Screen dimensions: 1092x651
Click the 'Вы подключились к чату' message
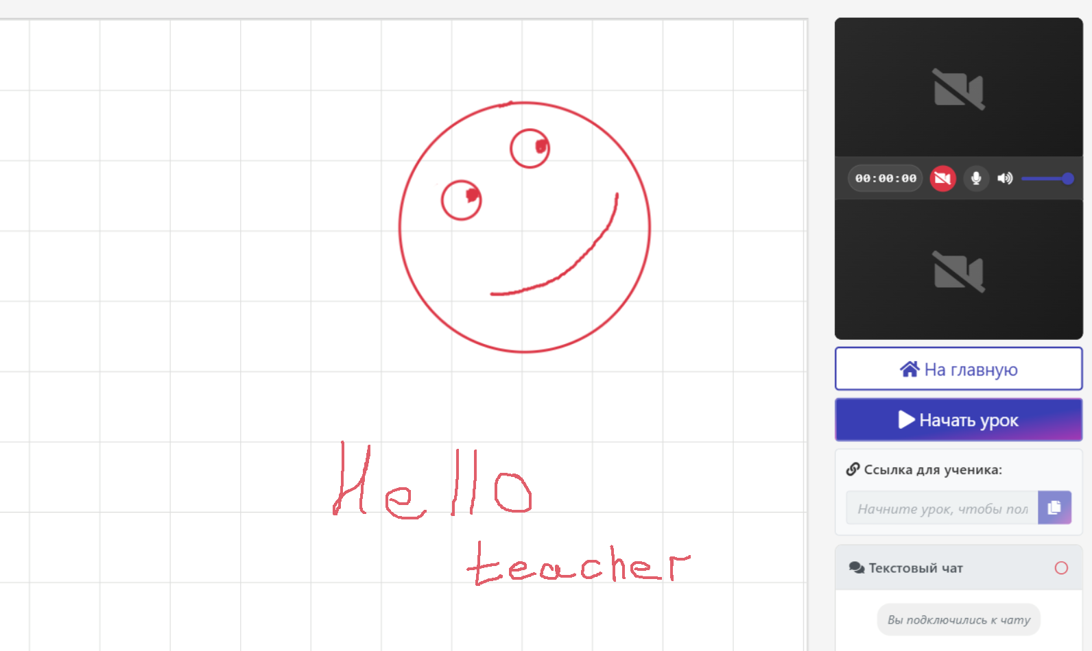tap(959, 619)
